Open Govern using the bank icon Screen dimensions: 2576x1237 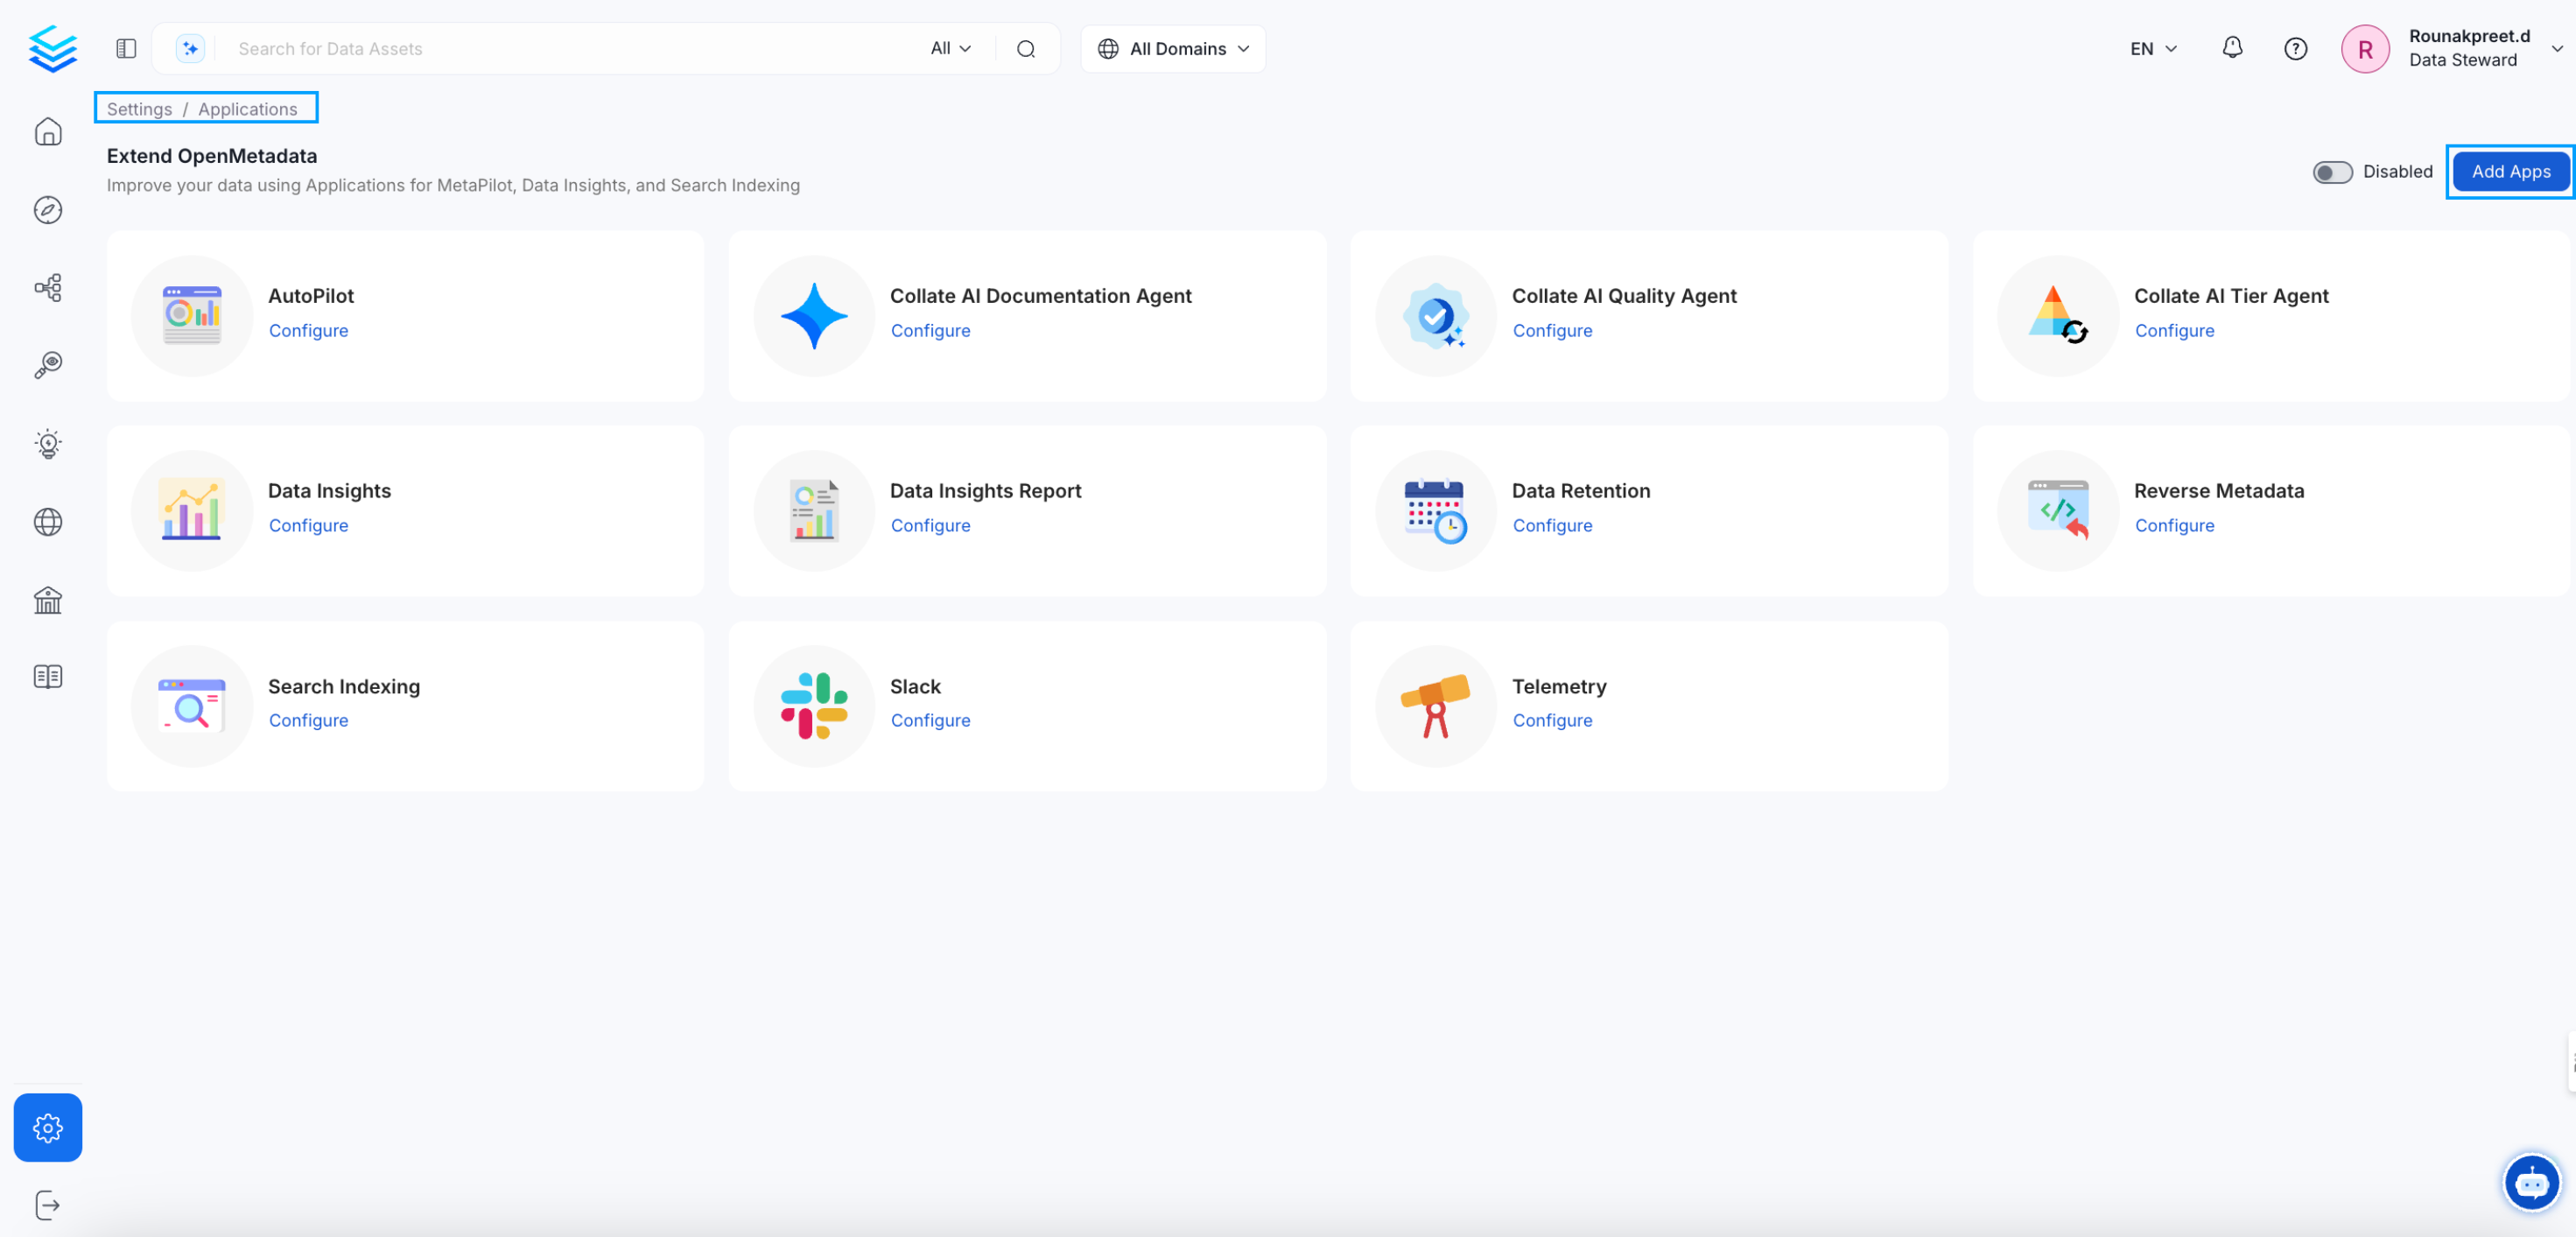coord(47,599)
